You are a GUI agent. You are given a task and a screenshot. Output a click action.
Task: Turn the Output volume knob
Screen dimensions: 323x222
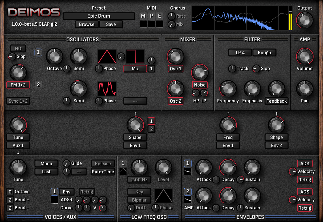[x=305, y=20]
